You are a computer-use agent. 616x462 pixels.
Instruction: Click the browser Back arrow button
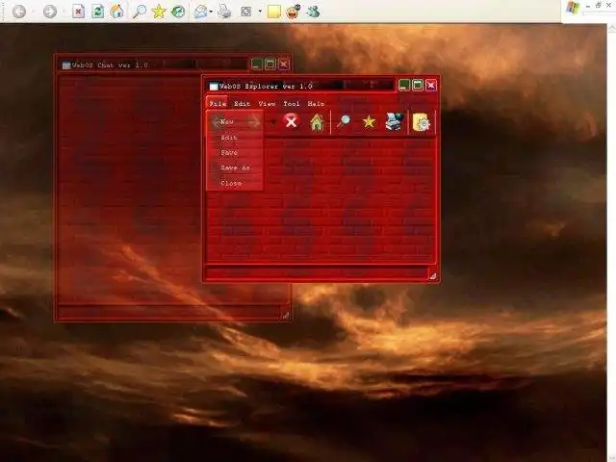(19, 12)
